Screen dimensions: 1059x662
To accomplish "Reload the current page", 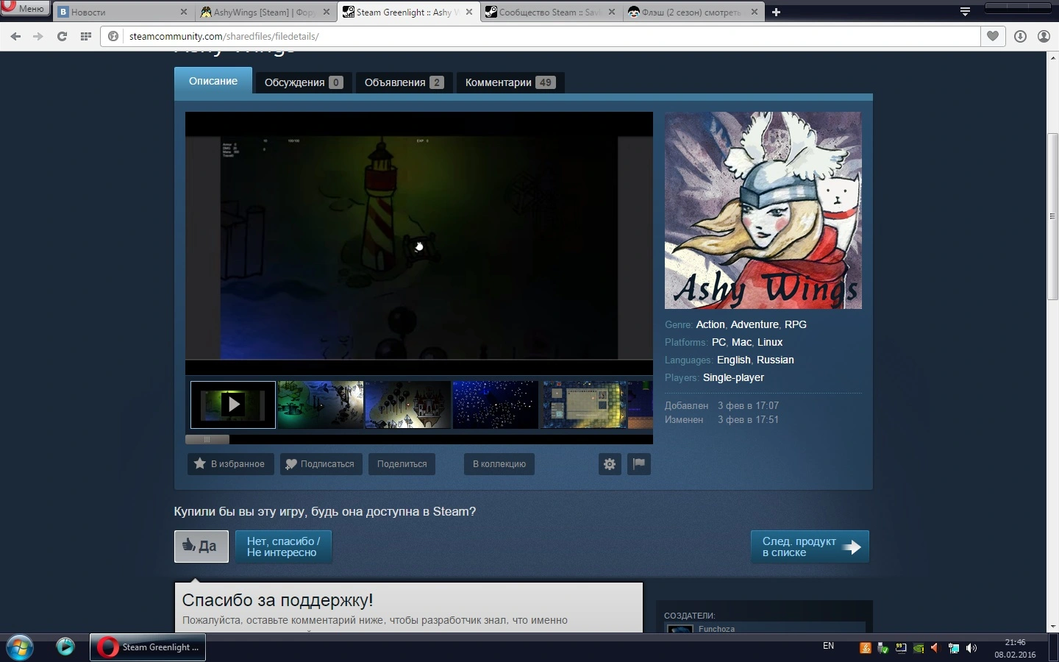I will coord(63,36).
